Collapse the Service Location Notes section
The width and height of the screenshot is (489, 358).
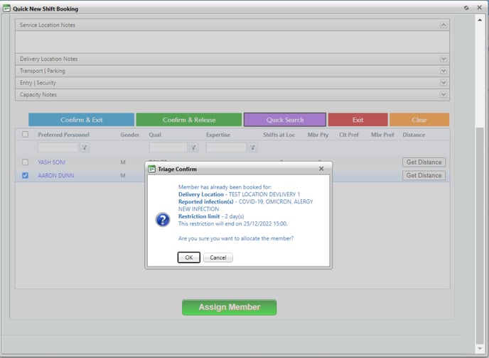(x=444, y=25)
